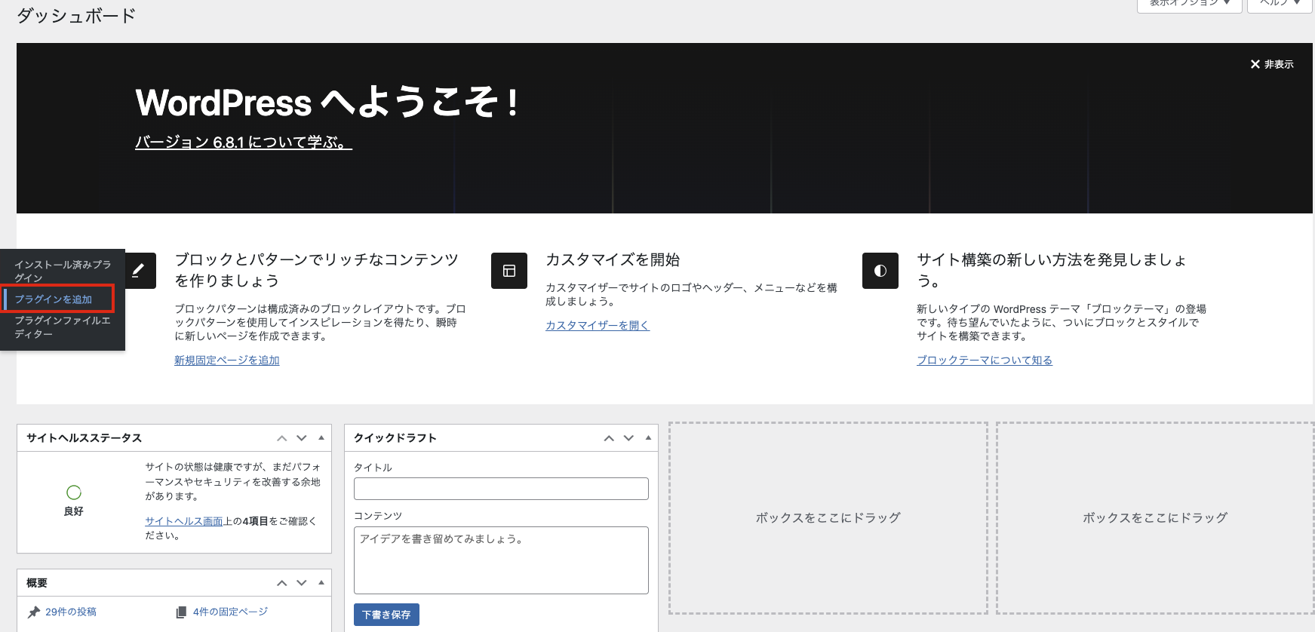
Task: Move サイトヘルスステータス box down
Action: 302,438
